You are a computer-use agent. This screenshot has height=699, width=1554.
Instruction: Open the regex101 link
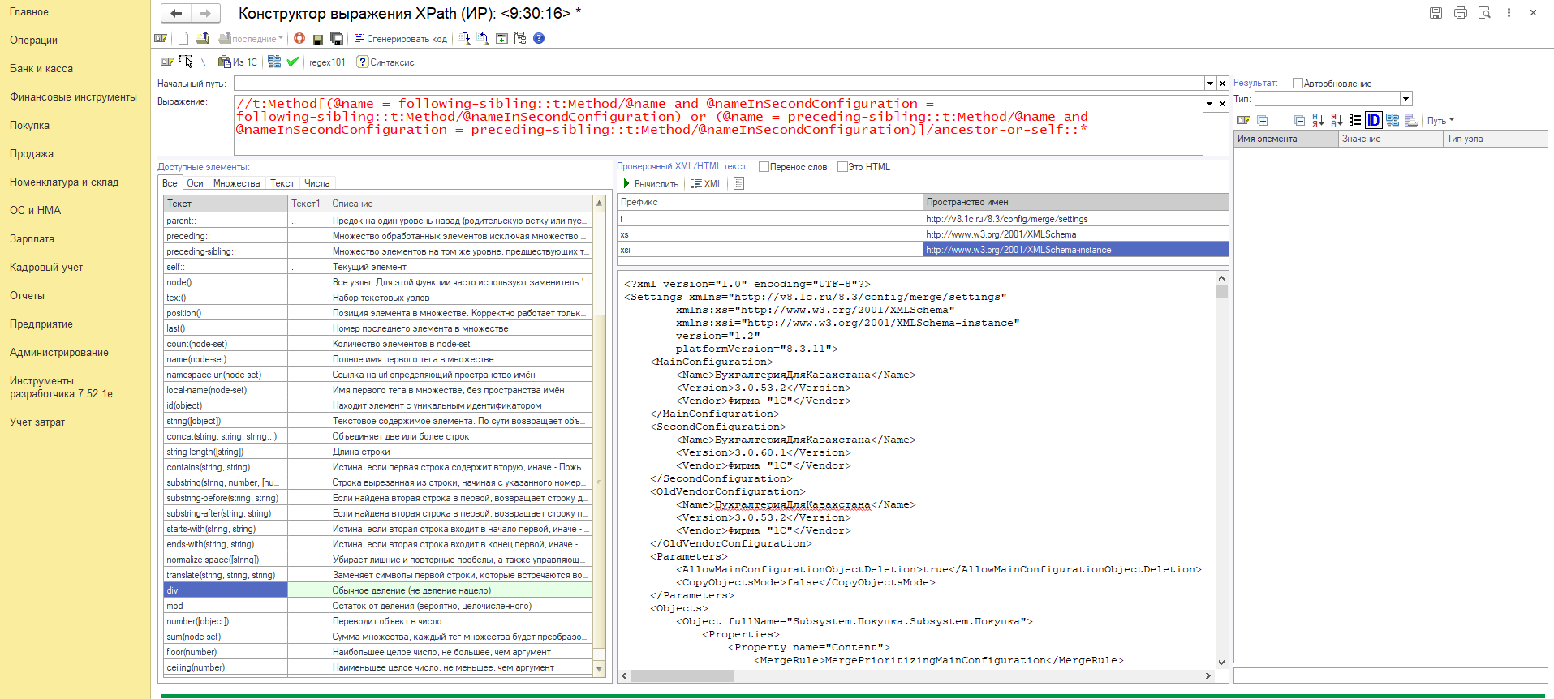[x=327, y=62]
